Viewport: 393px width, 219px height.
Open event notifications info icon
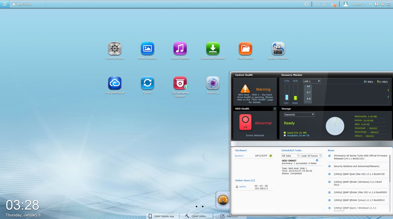click(333, 4)
